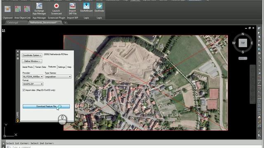Open the GeoRefInsert tool
Screen dimensions: 264x148
[86, 7]
